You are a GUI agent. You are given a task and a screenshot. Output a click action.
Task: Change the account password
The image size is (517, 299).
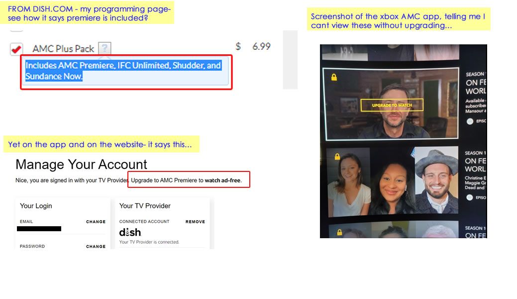[x=96, y=247]
